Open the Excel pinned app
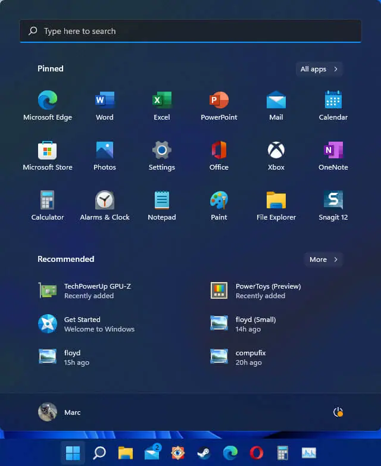Image resolution: width=381 pixels, height=466 pixels. click(162, 105)
